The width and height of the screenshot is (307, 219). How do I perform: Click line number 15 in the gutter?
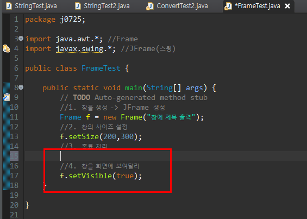(14, 156)
